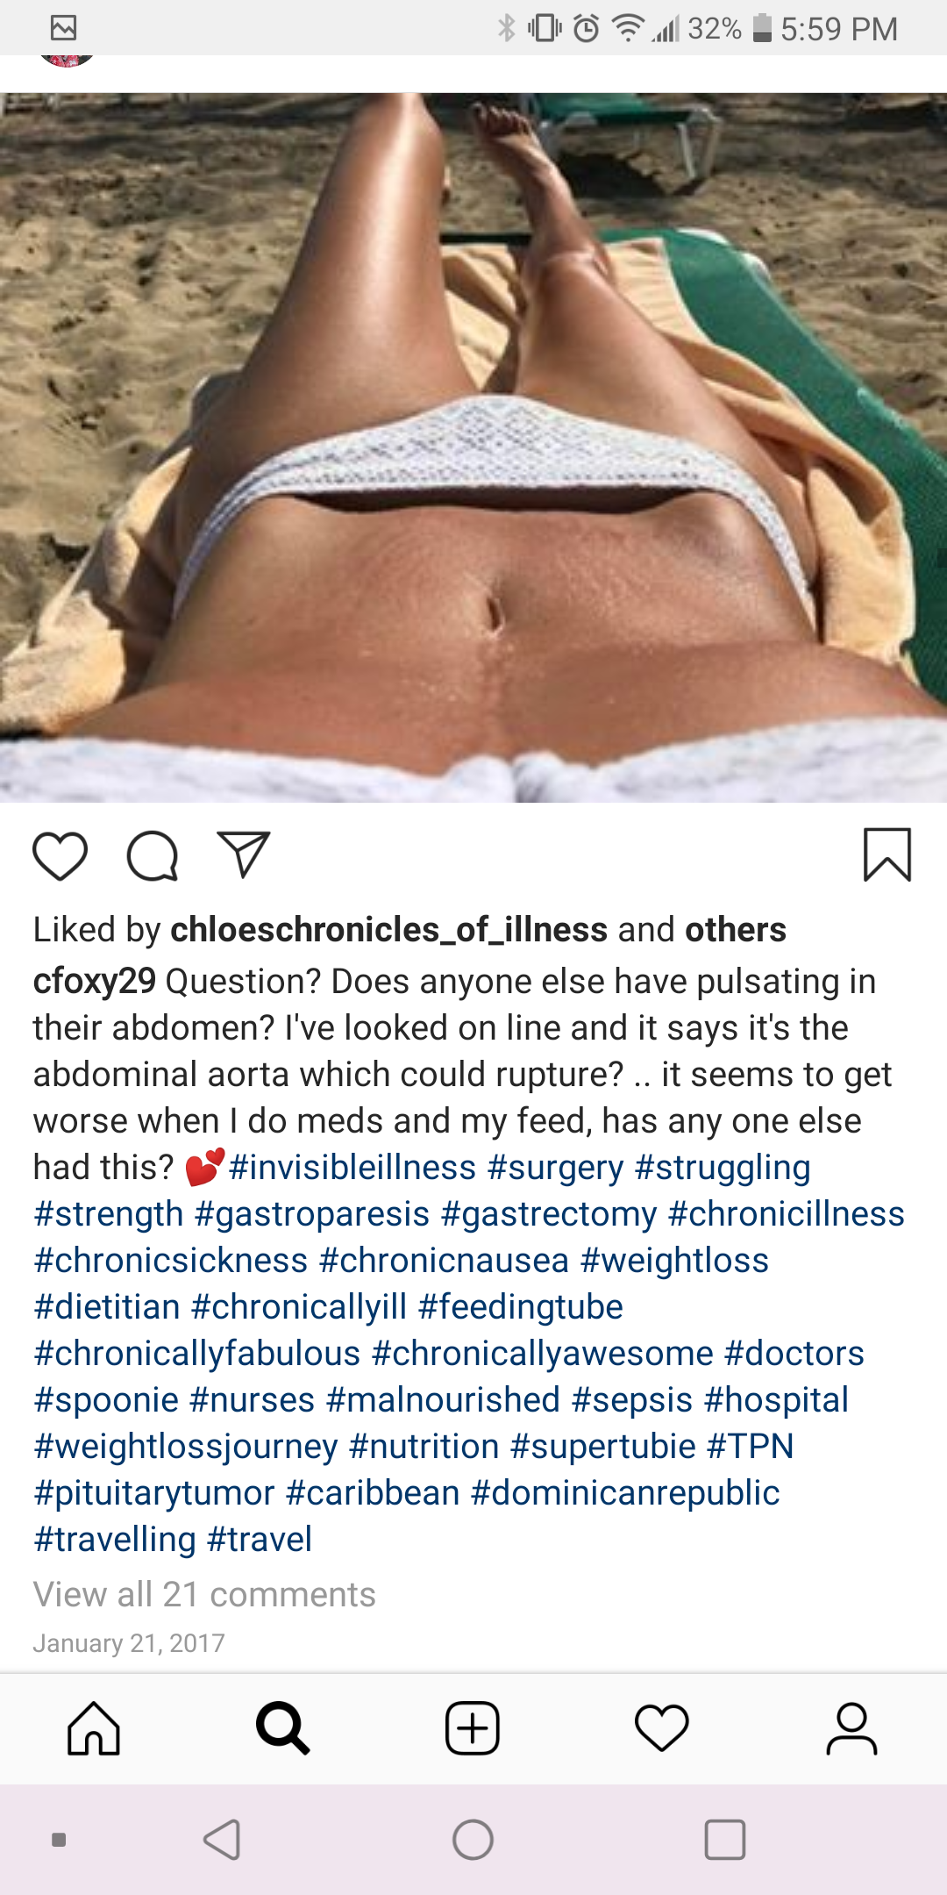The height and width of the screenshot is (1895, 947).
Task: Go to the Home feed tab
Action: coord(94,1728)
